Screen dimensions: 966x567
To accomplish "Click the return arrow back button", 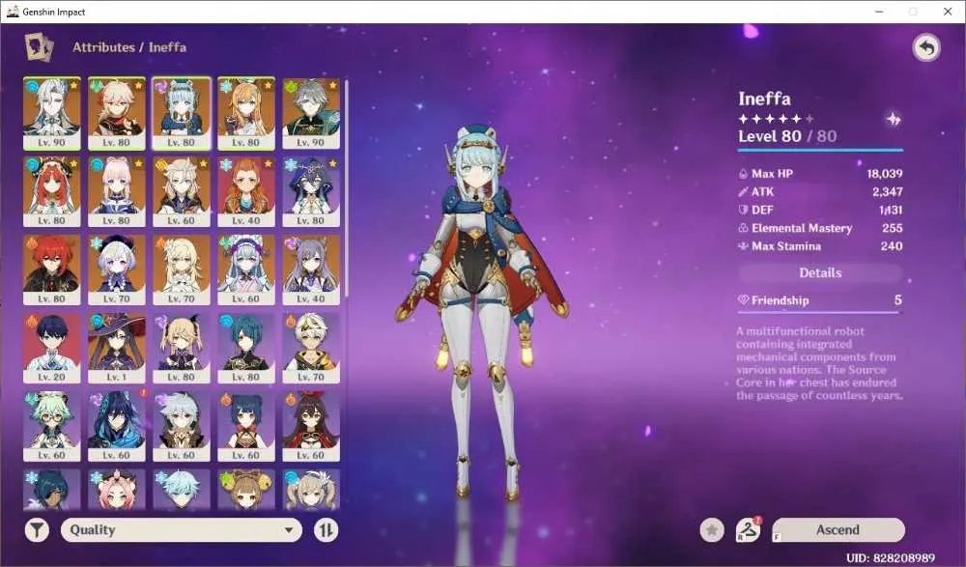I will tap(926, 46).
